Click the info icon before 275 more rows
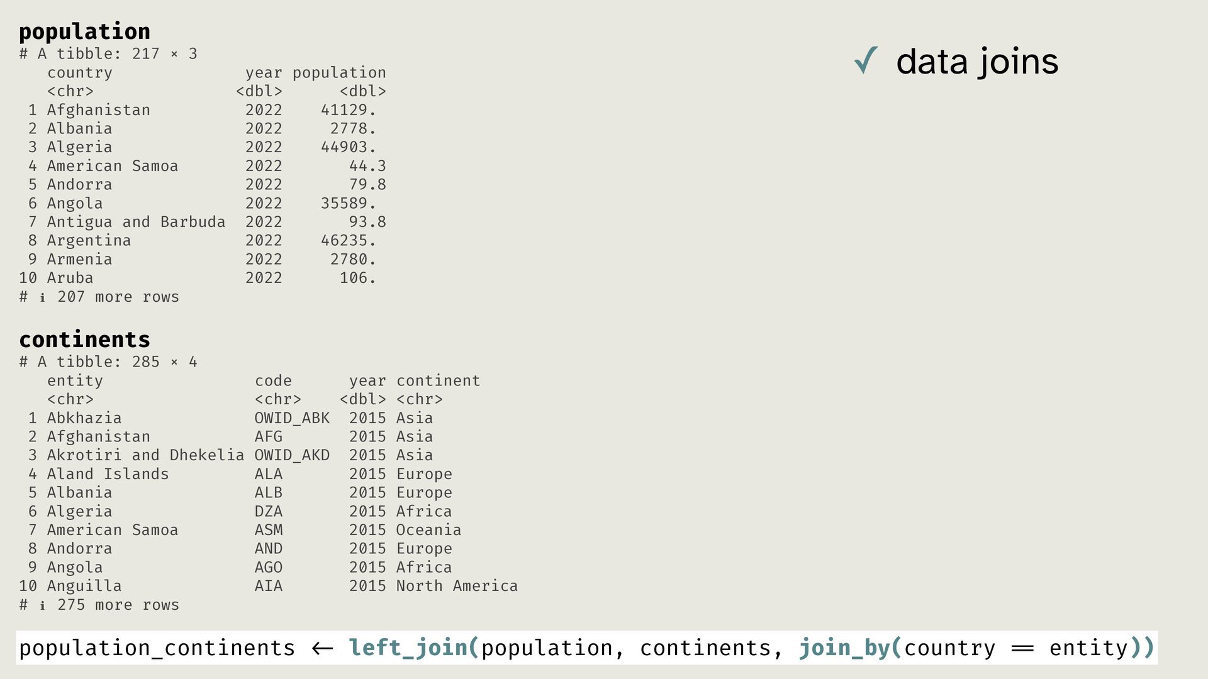 pos(42,605)
